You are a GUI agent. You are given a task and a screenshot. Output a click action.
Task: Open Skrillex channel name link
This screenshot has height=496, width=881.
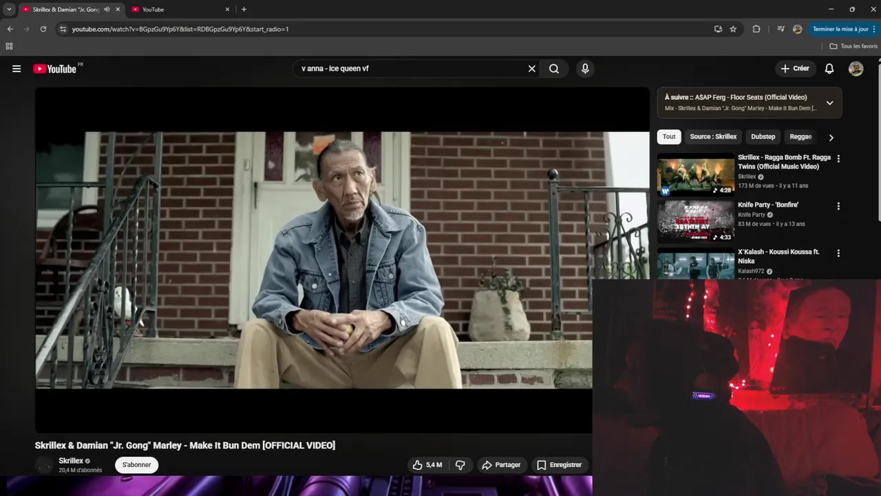click(71, 461)
